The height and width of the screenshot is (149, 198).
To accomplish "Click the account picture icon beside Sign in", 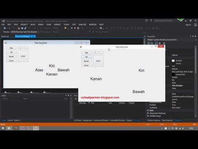I will [196, 25].
